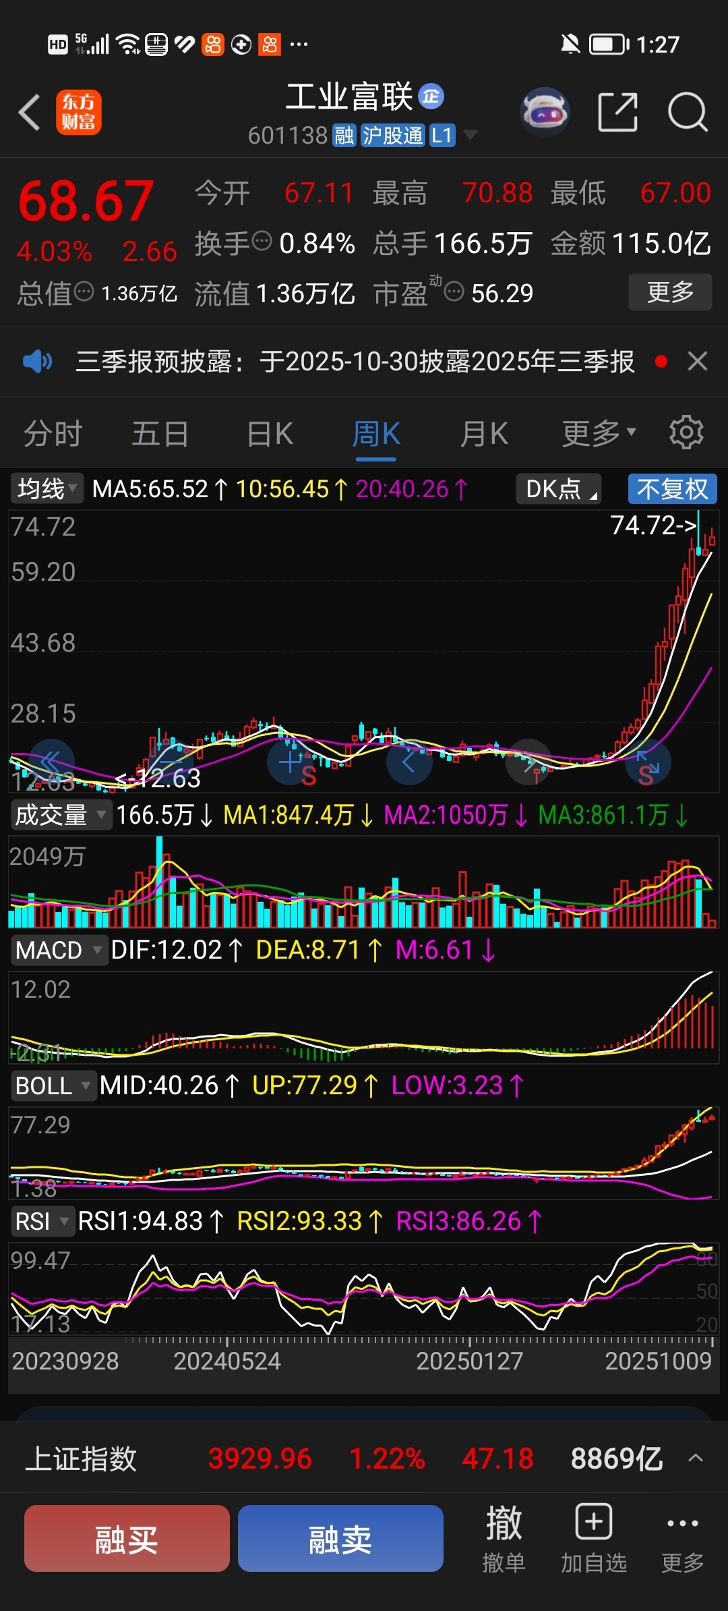The image size is (728, 1611).
Task: Tap the speaker announcement icon
Action: (37, 362)
